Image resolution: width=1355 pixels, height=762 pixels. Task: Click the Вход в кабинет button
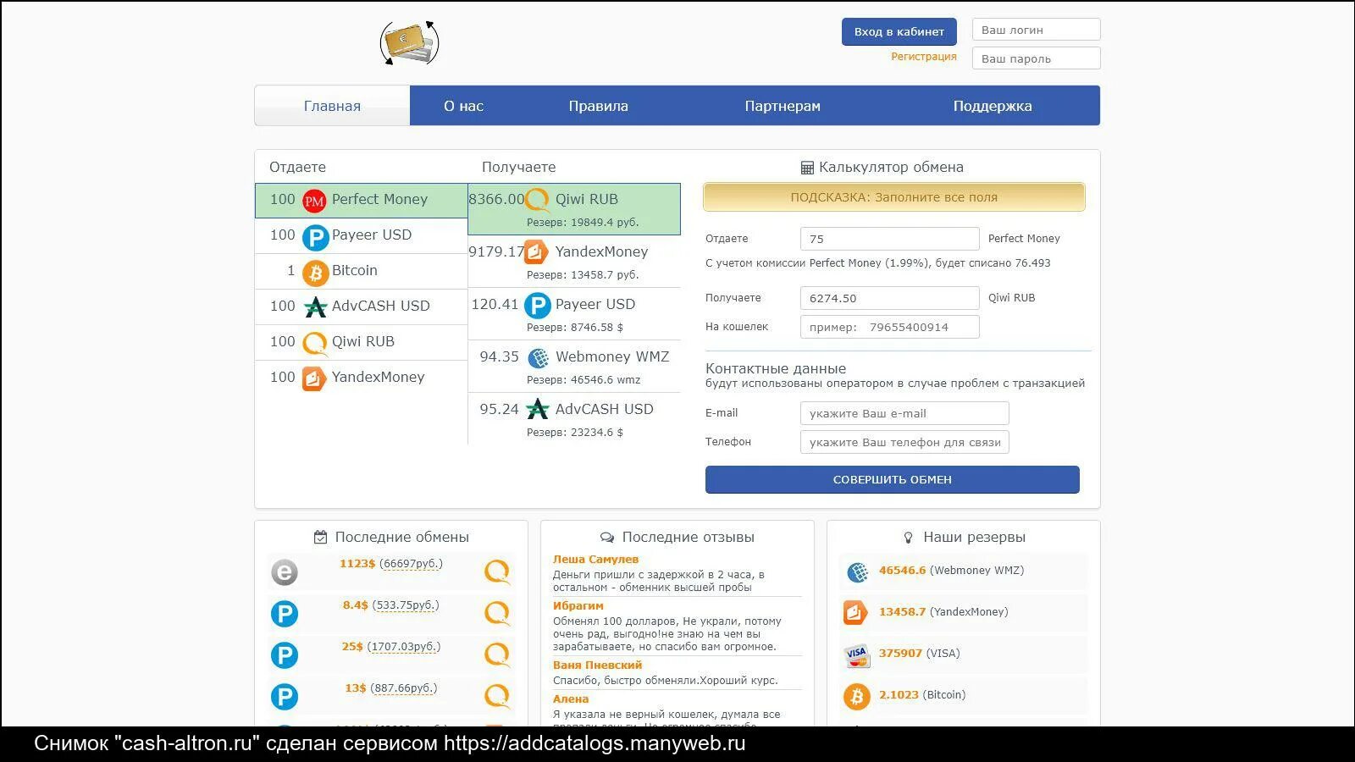pyautogui.click(x=899, y=31)
